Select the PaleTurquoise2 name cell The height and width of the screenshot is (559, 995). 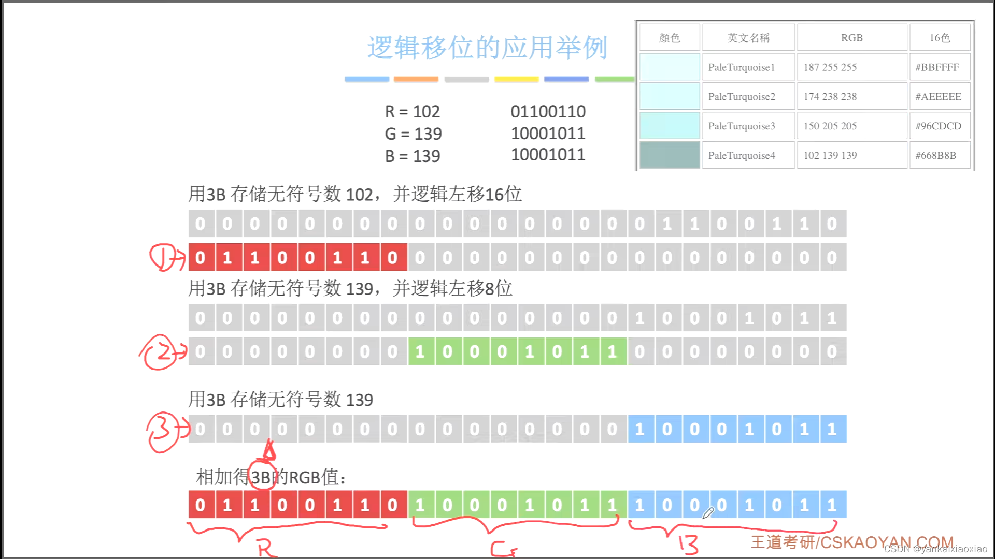pos(748,96)
